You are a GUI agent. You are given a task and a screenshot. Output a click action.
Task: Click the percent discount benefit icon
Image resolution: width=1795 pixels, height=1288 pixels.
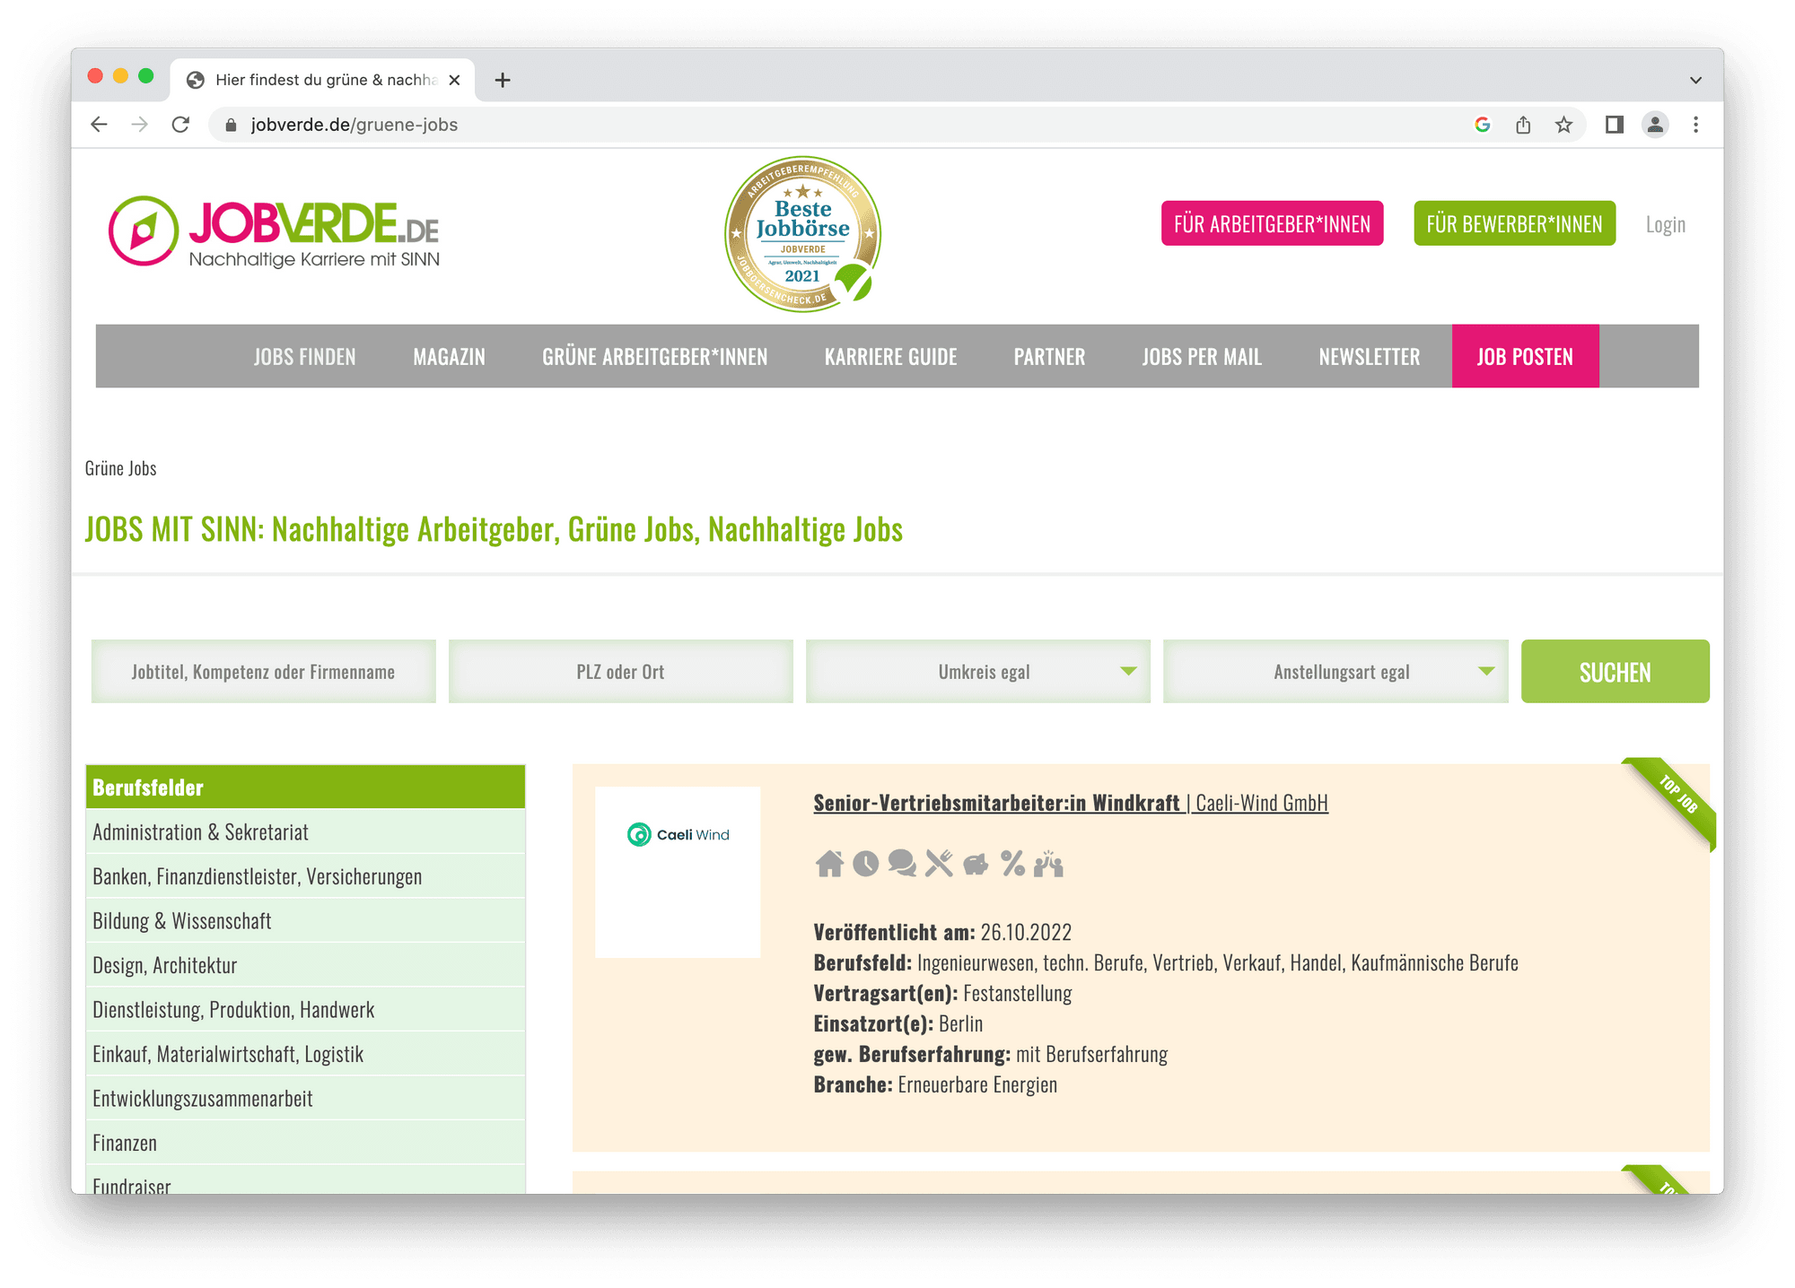[1012, 864]
